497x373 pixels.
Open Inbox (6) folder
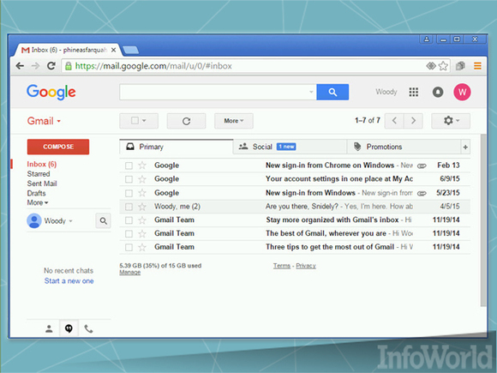(x=41, y=165)
